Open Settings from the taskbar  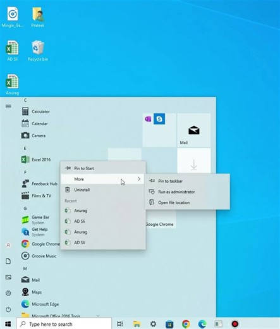coord(153,324)
